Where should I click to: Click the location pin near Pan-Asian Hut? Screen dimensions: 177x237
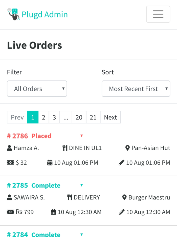pos(128,148)
